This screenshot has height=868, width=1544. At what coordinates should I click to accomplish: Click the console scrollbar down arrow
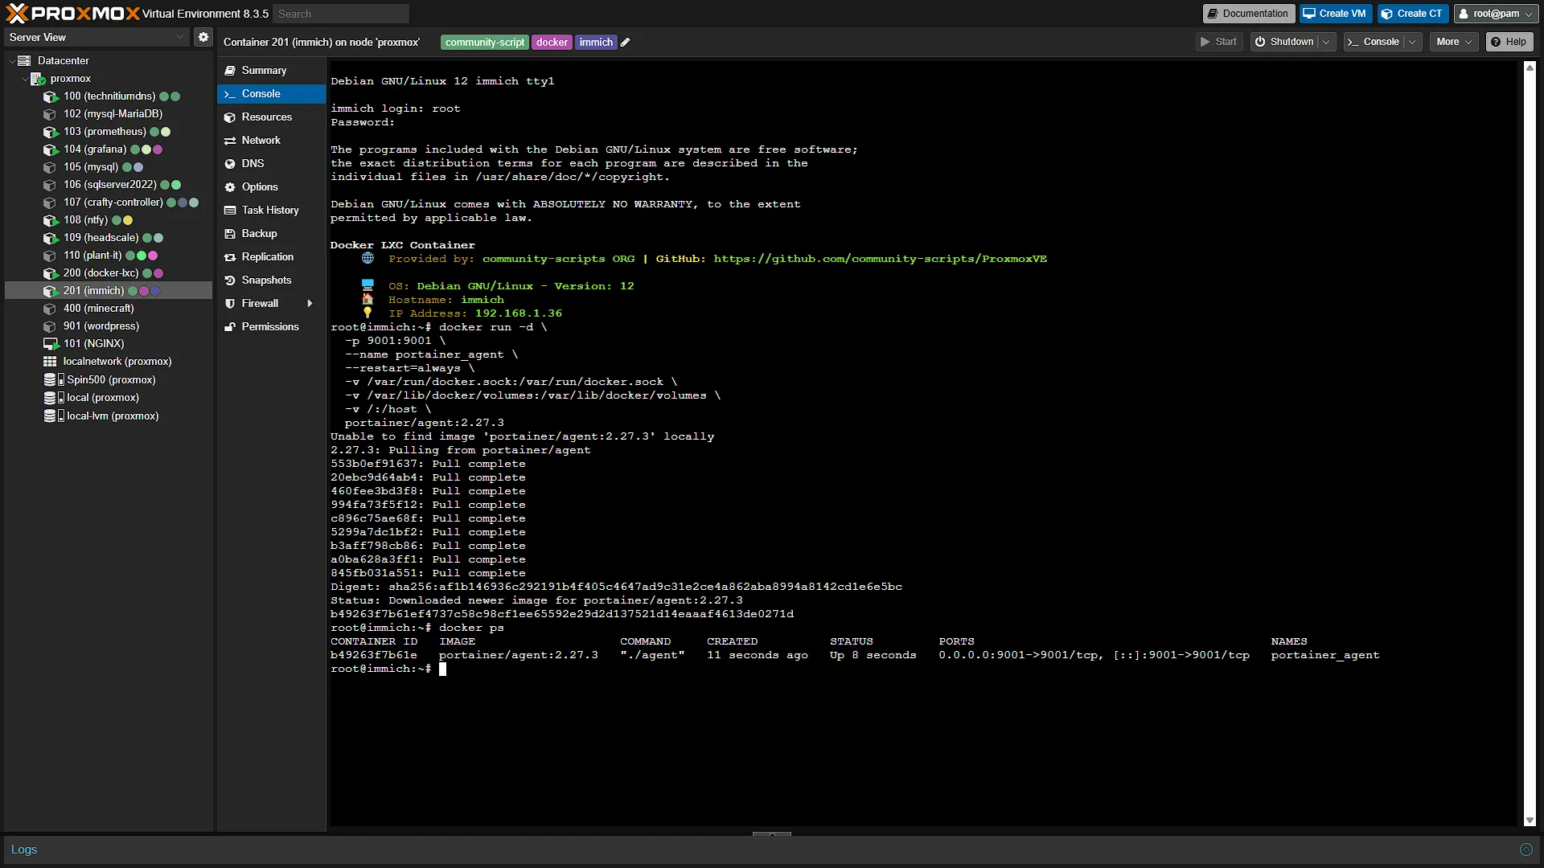coord(1530,821)
